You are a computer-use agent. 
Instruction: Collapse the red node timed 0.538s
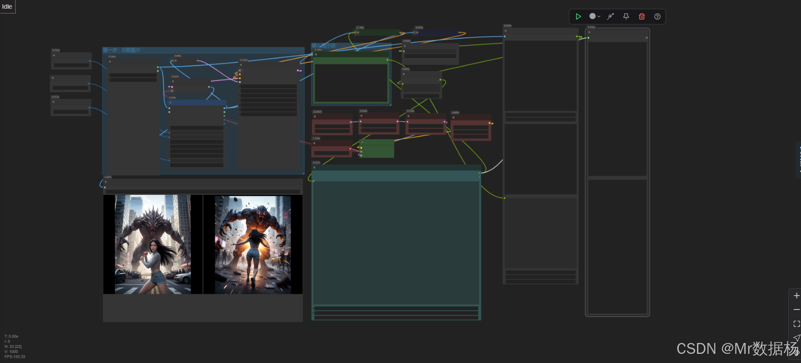click(409, 116)
